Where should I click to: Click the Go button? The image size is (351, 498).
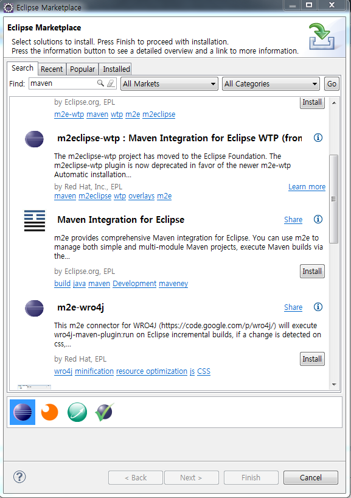(x=332, y=84)
